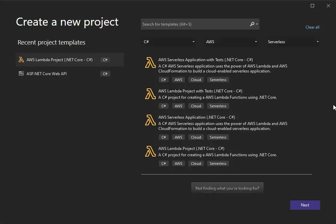Select the AWS Lambda Project recent template
Viewport: 336px width, 224px height.
coord(60,59)
